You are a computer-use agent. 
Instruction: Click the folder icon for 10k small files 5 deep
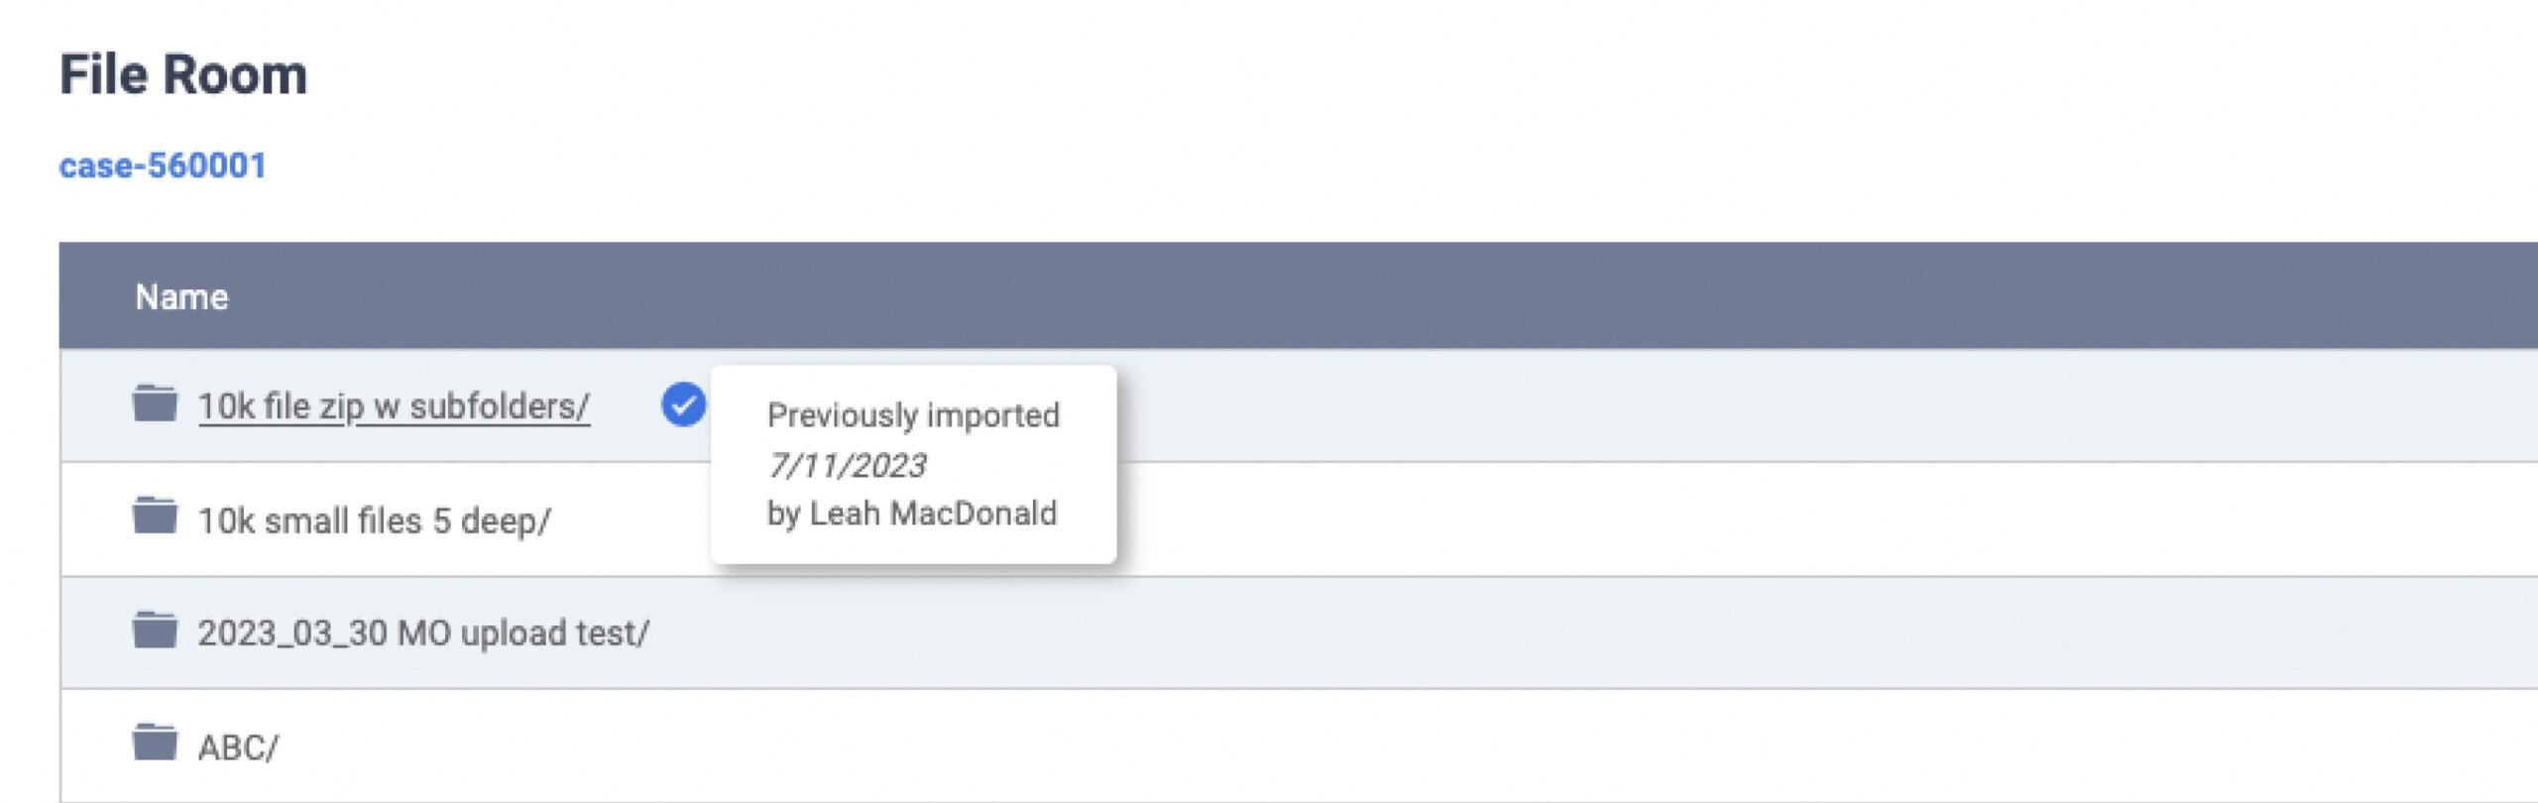[155, 516]
